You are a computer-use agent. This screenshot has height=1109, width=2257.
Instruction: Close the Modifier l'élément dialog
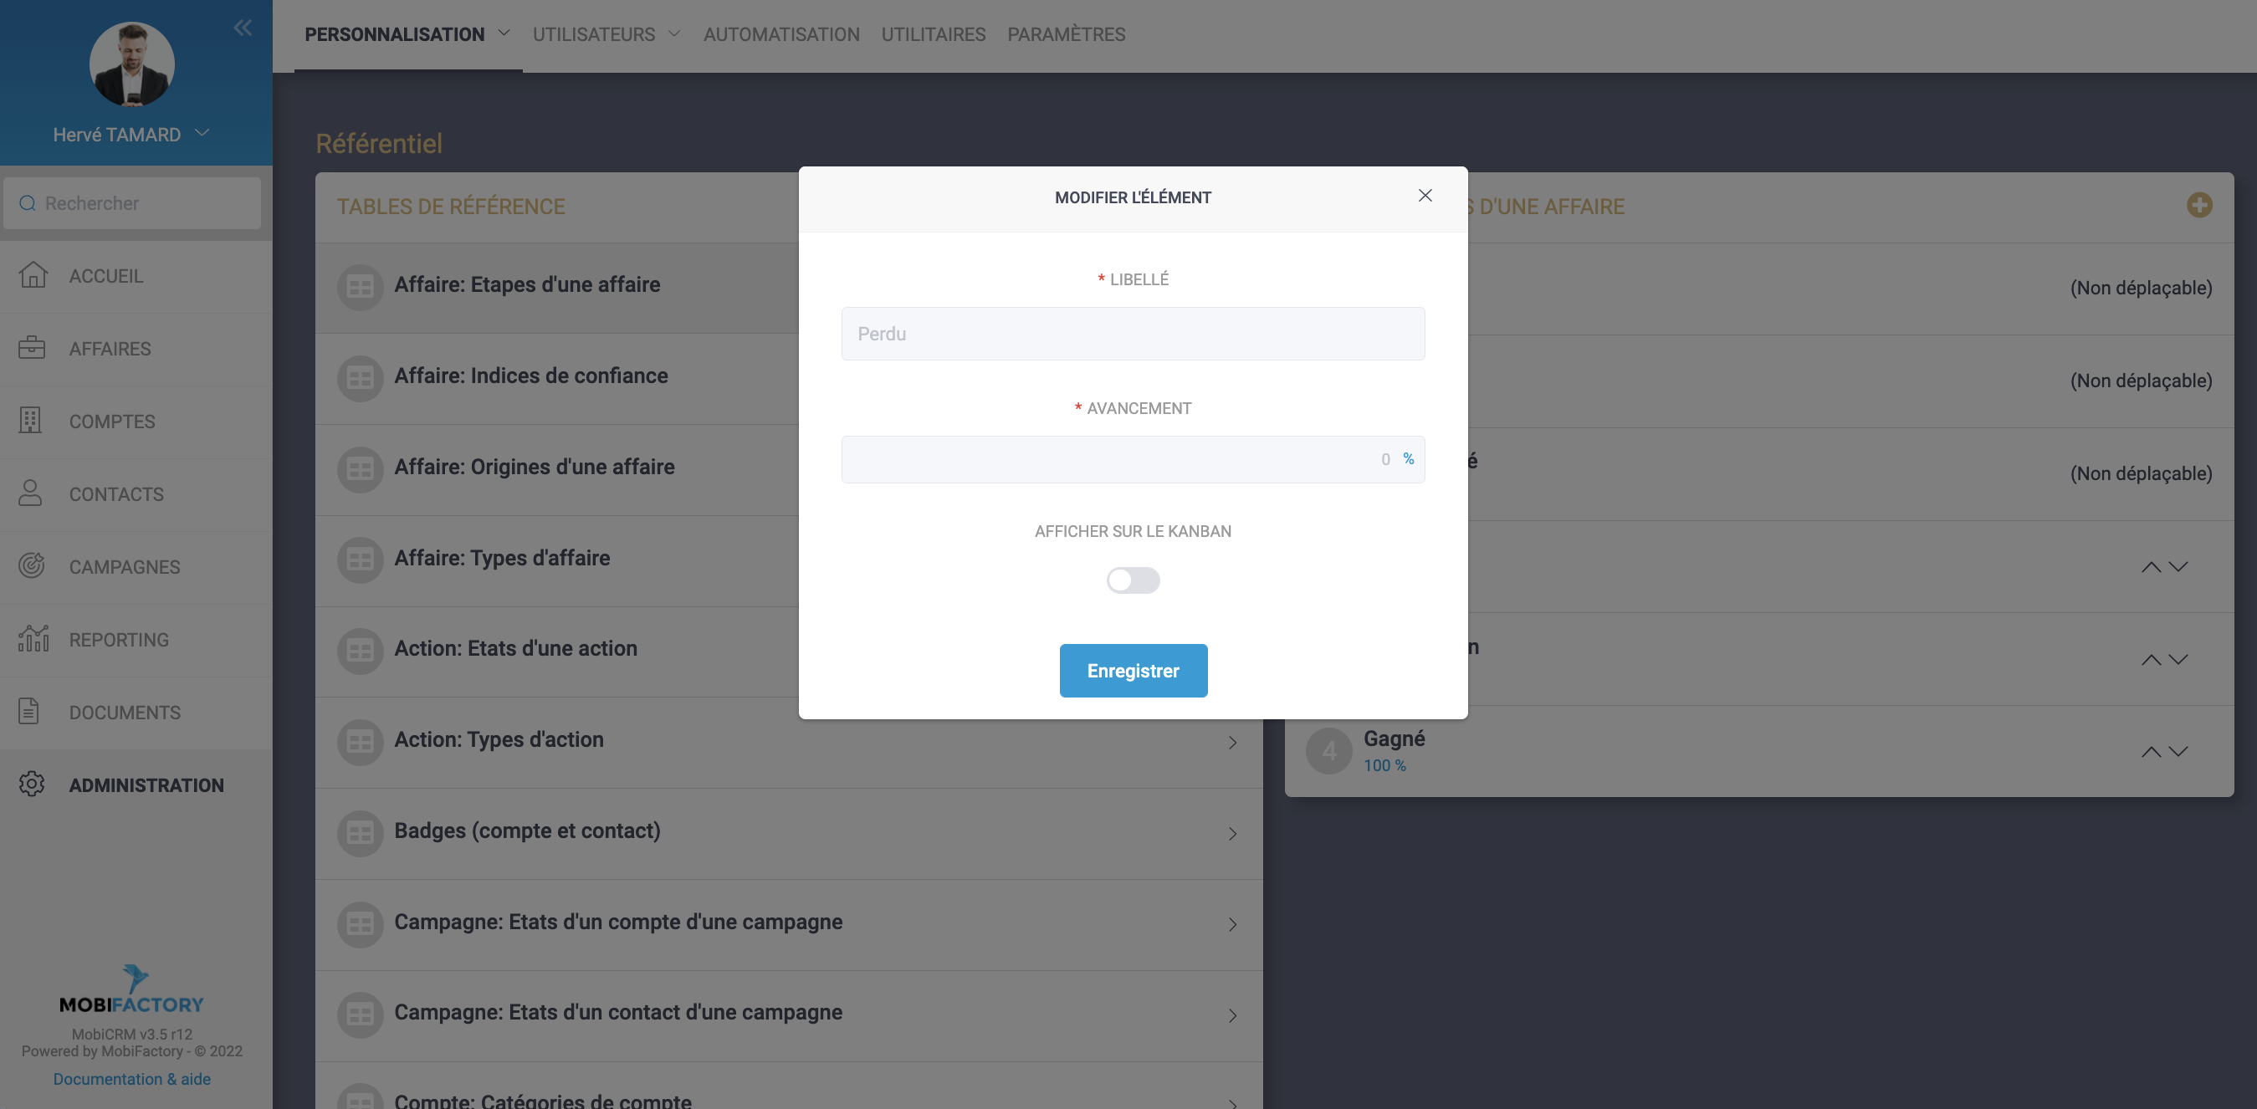[x=1425, y=196]
